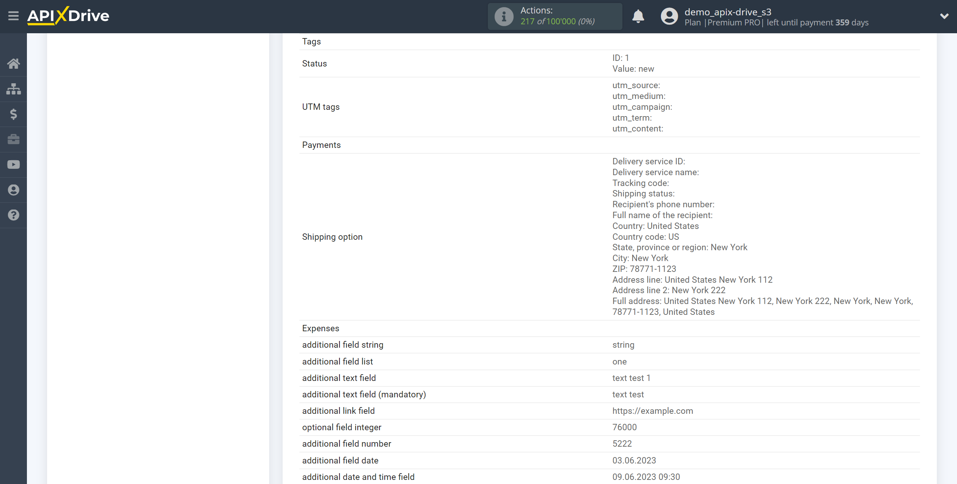957x484 pixels.
Task: Select the Expenses row label
Action: [x=321, y=328]
